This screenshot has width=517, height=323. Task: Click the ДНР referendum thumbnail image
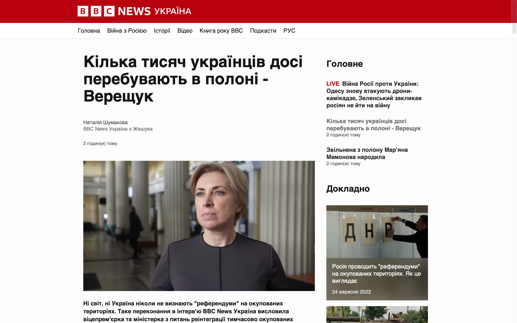tap(377, 231)
